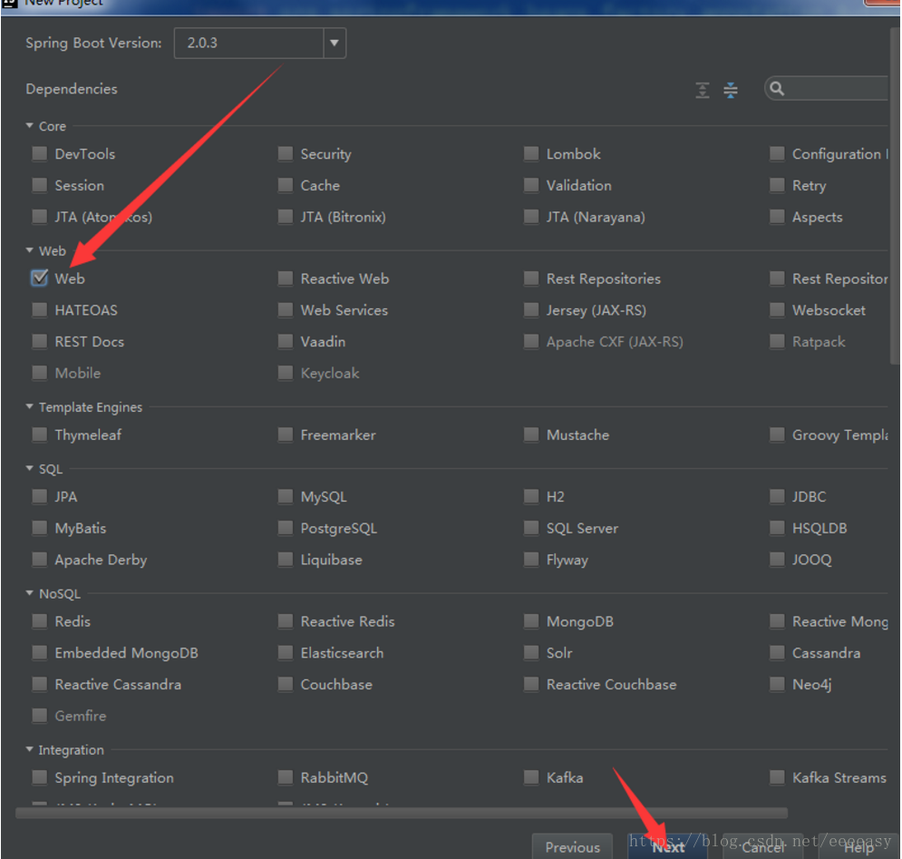Select the Thymeleaf template engine
Screen dimensions: 902x859
(x=40, y=434)
